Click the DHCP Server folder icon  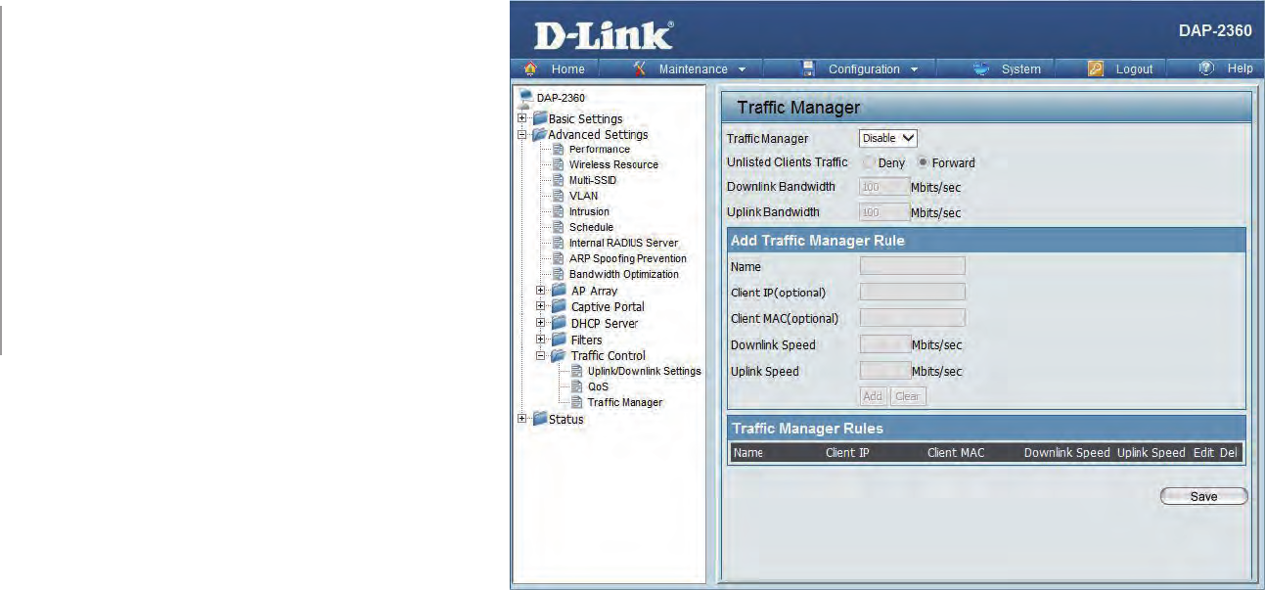pyautogui.click(x=559, y=323)
